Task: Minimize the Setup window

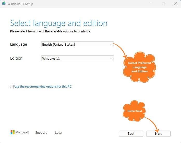Action: coord(152,4)
